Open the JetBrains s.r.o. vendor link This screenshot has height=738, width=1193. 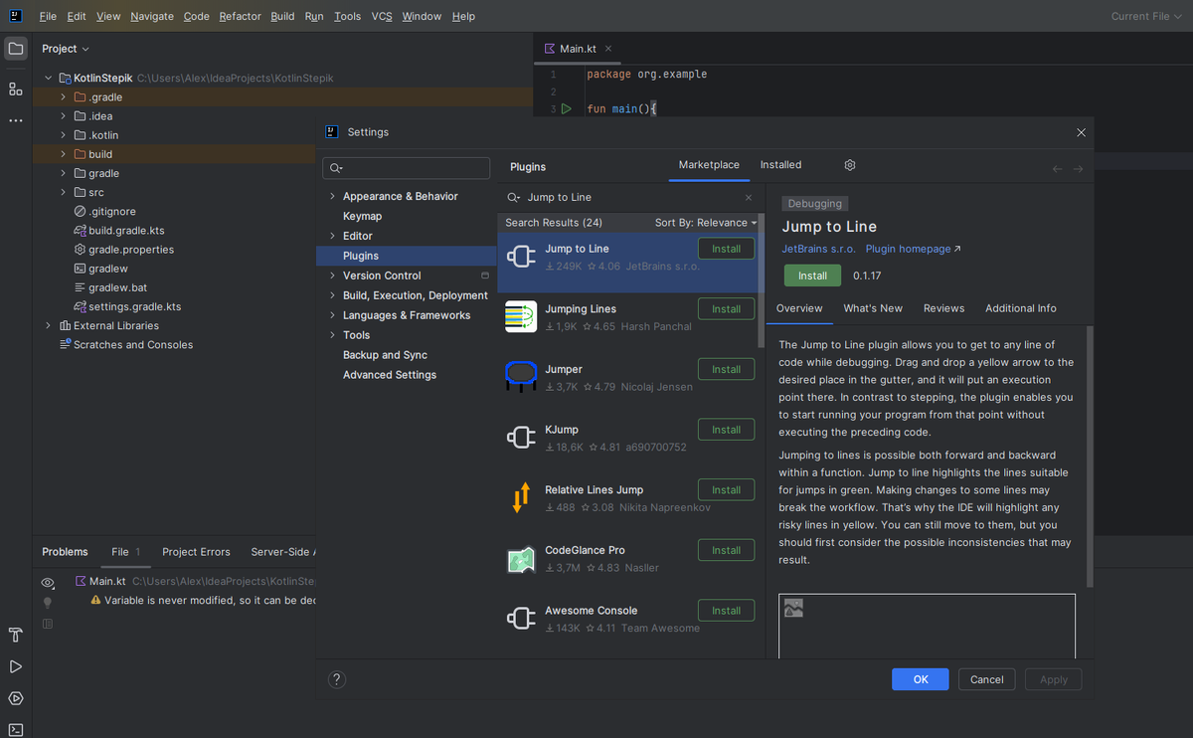click(818, 249)
